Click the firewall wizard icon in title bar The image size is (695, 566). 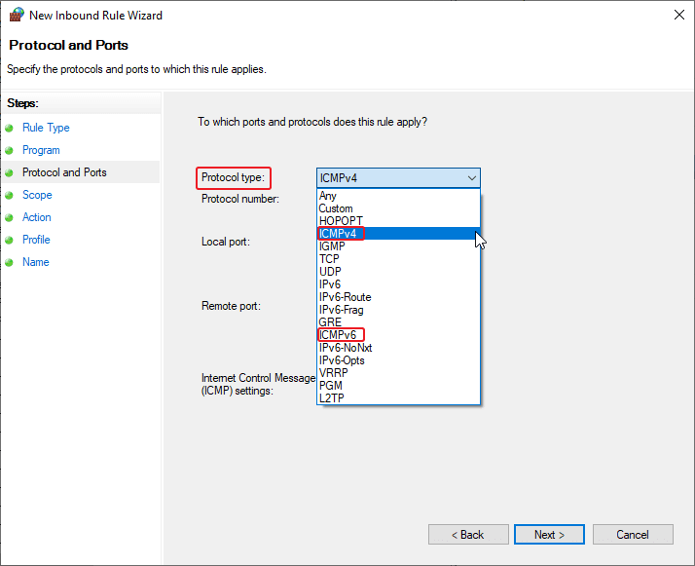pyautogui.click(x=17, y=16)
